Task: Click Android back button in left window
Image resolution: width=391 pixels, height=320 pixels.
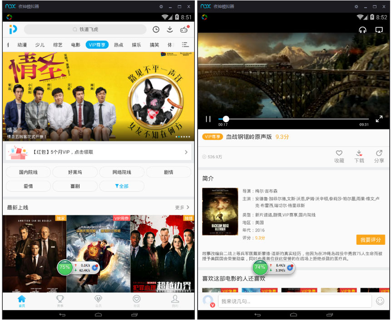Action: pos(62,315)
